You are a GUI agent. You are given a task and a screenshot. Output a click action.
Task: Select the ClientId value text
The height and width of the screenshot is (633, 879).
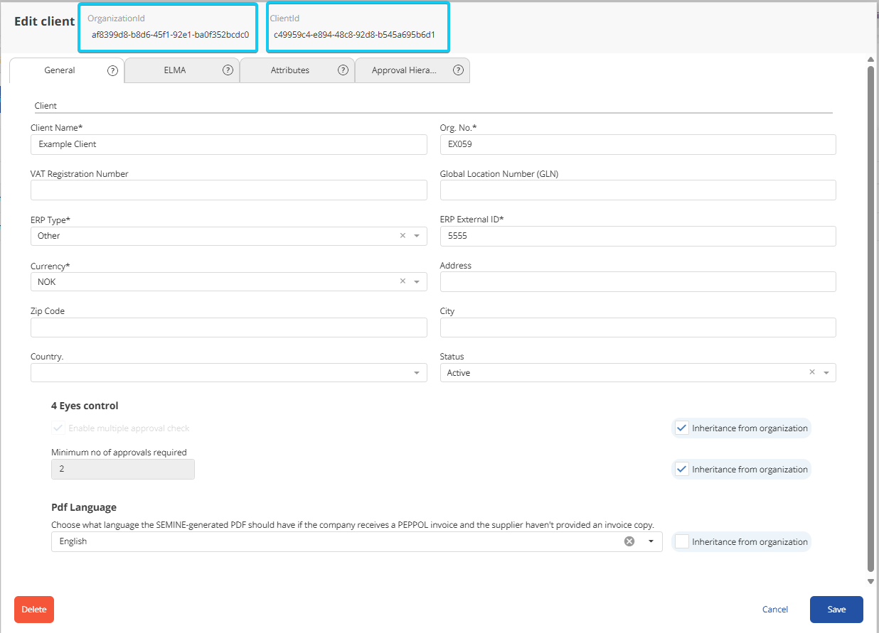[354, 34]
